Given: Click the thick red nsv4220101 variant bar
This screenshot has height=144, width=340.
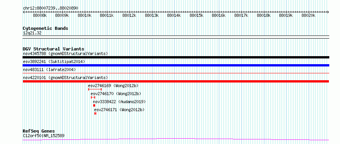Looking at the screenshot, I should pos(176,81).
